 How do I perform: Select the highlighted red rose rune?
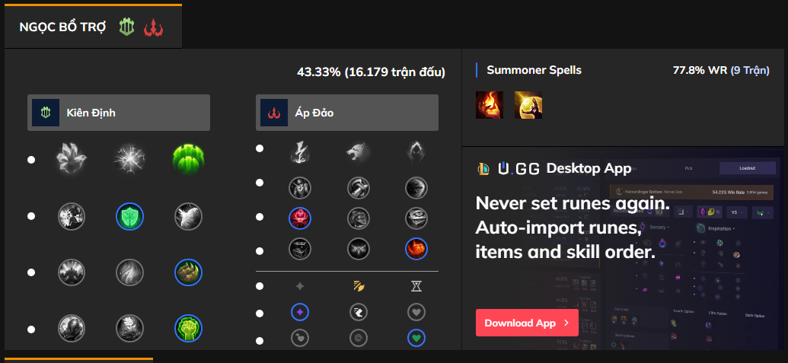click(300, 218)
